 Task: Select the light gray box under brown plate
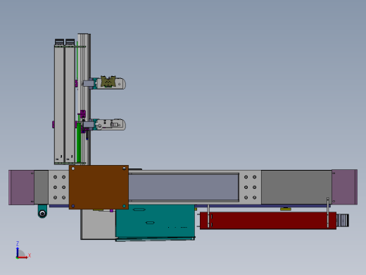click(99, 224)
